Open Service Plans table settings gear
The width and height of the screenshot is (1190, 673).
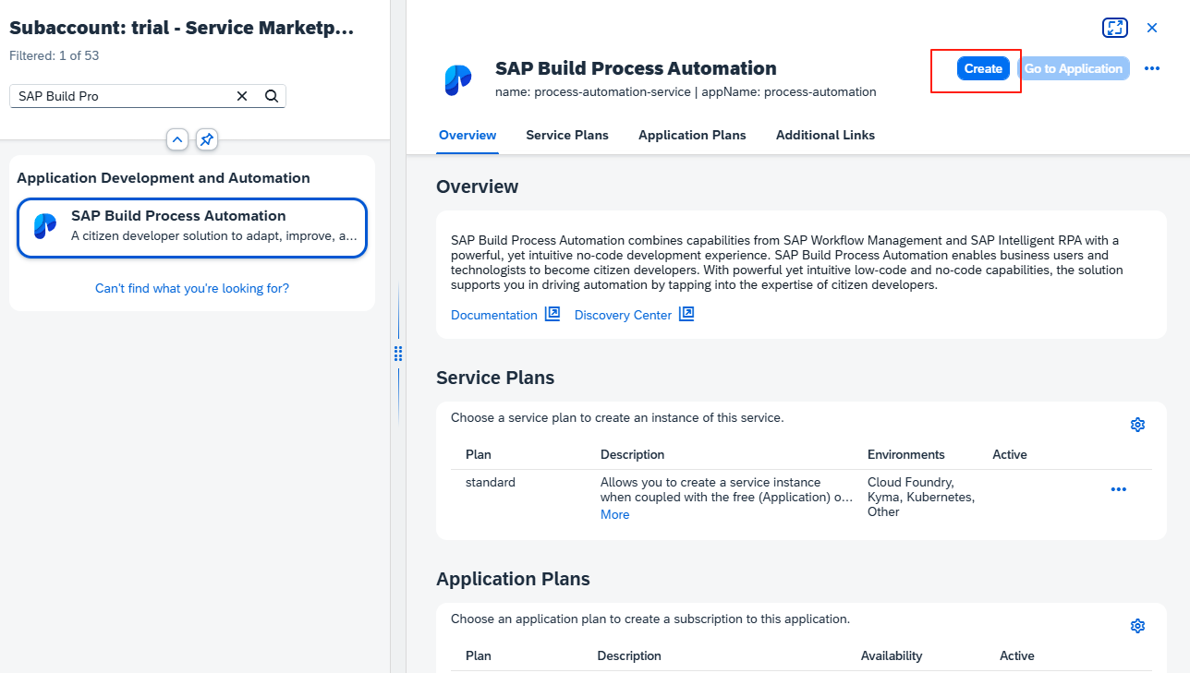(x=1137, y=425)
